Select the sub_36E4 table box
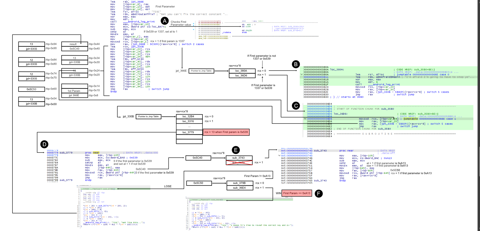The image size is (480, 231). point(240,188)
